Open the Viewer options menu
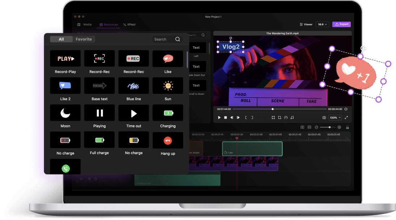The width and height of the screenshot is (396, 220). tap(306, 24)
